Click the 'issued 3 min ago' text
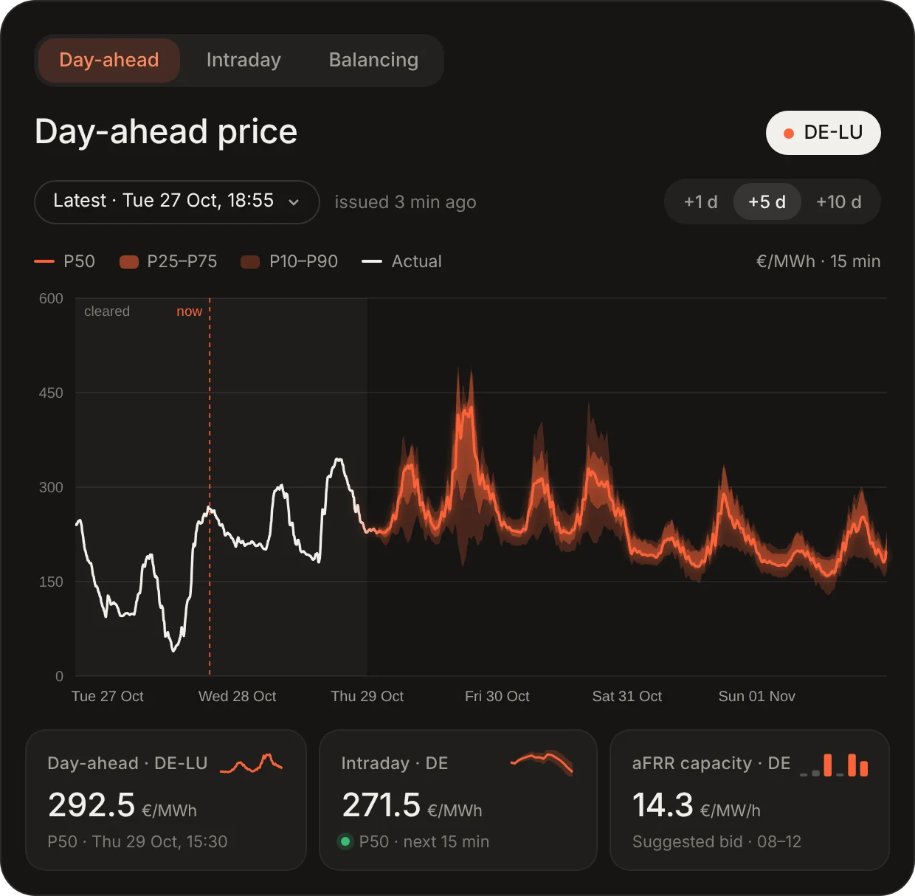This screenshot has height=896, width=915. click(405, 202)
